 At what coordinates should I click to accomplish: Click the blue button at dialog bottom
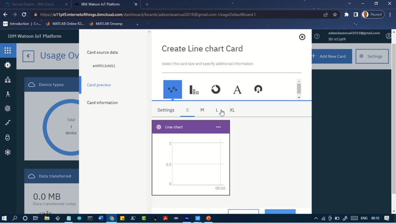point(280,211)
